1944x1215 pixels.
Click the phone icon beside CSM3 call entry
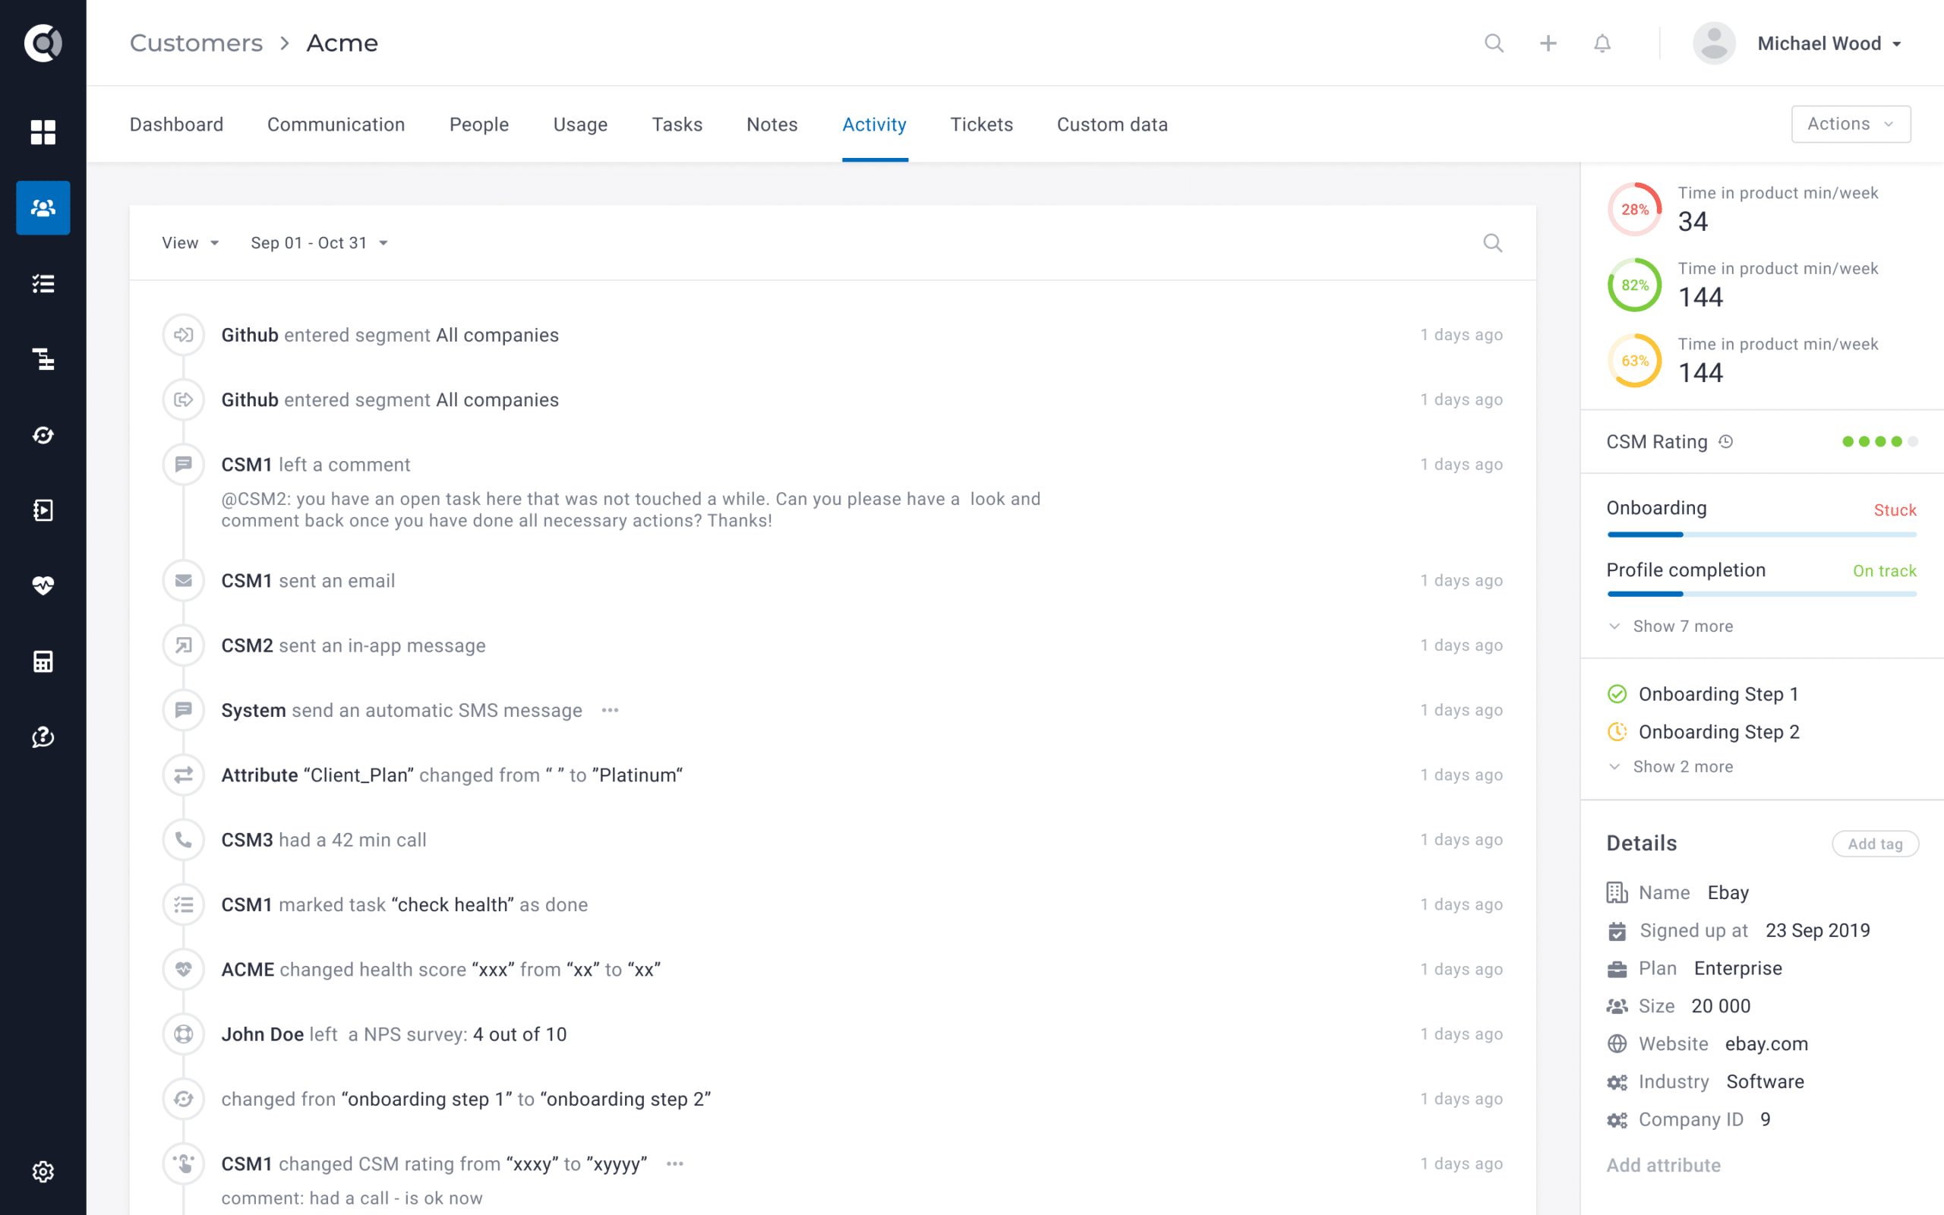click(x=183, y=840)
